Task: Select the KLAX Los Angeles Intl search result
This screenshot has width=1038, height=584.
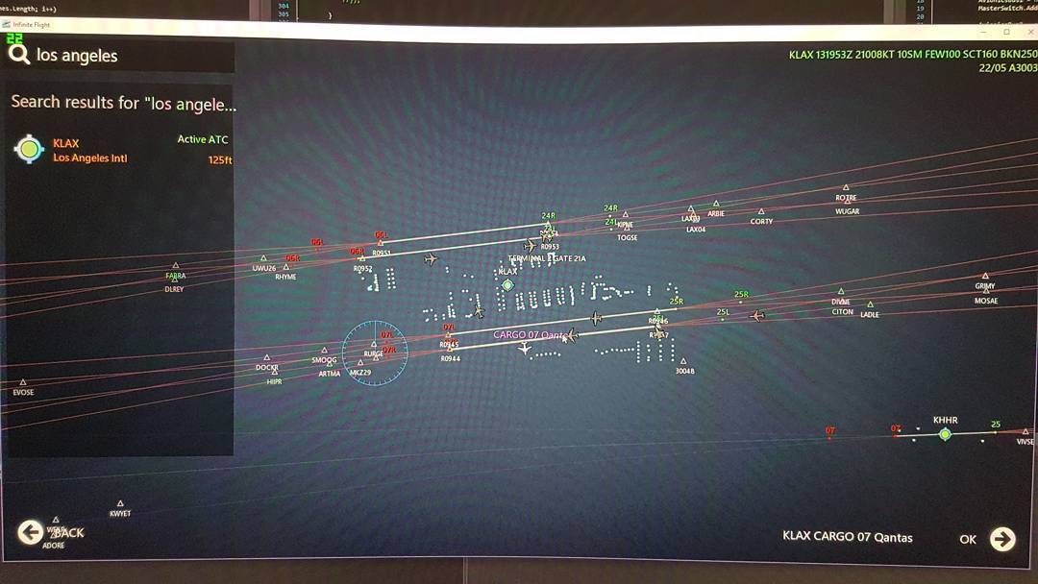Action: pyautogui.click(x=121, y=150)
